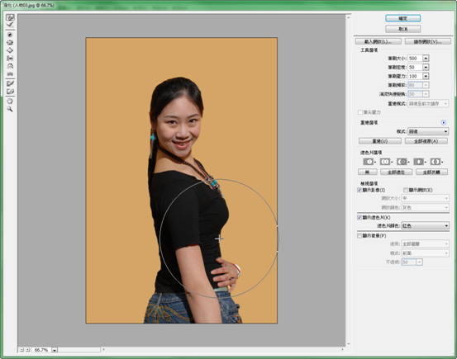Click the 載入網紋(L)... load mesh button

click(378, 41)
